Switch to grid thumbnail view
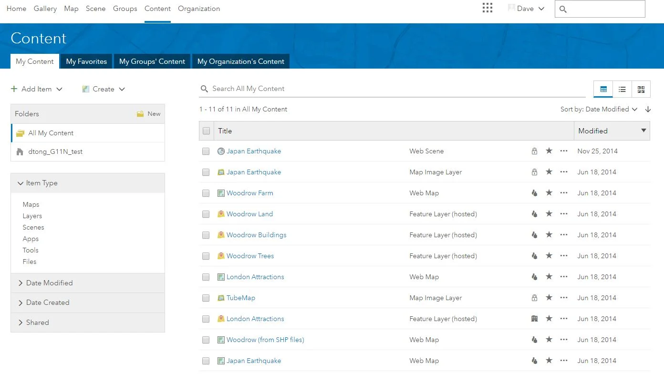The height and width of the screenshot is (383, 664). 641,89
